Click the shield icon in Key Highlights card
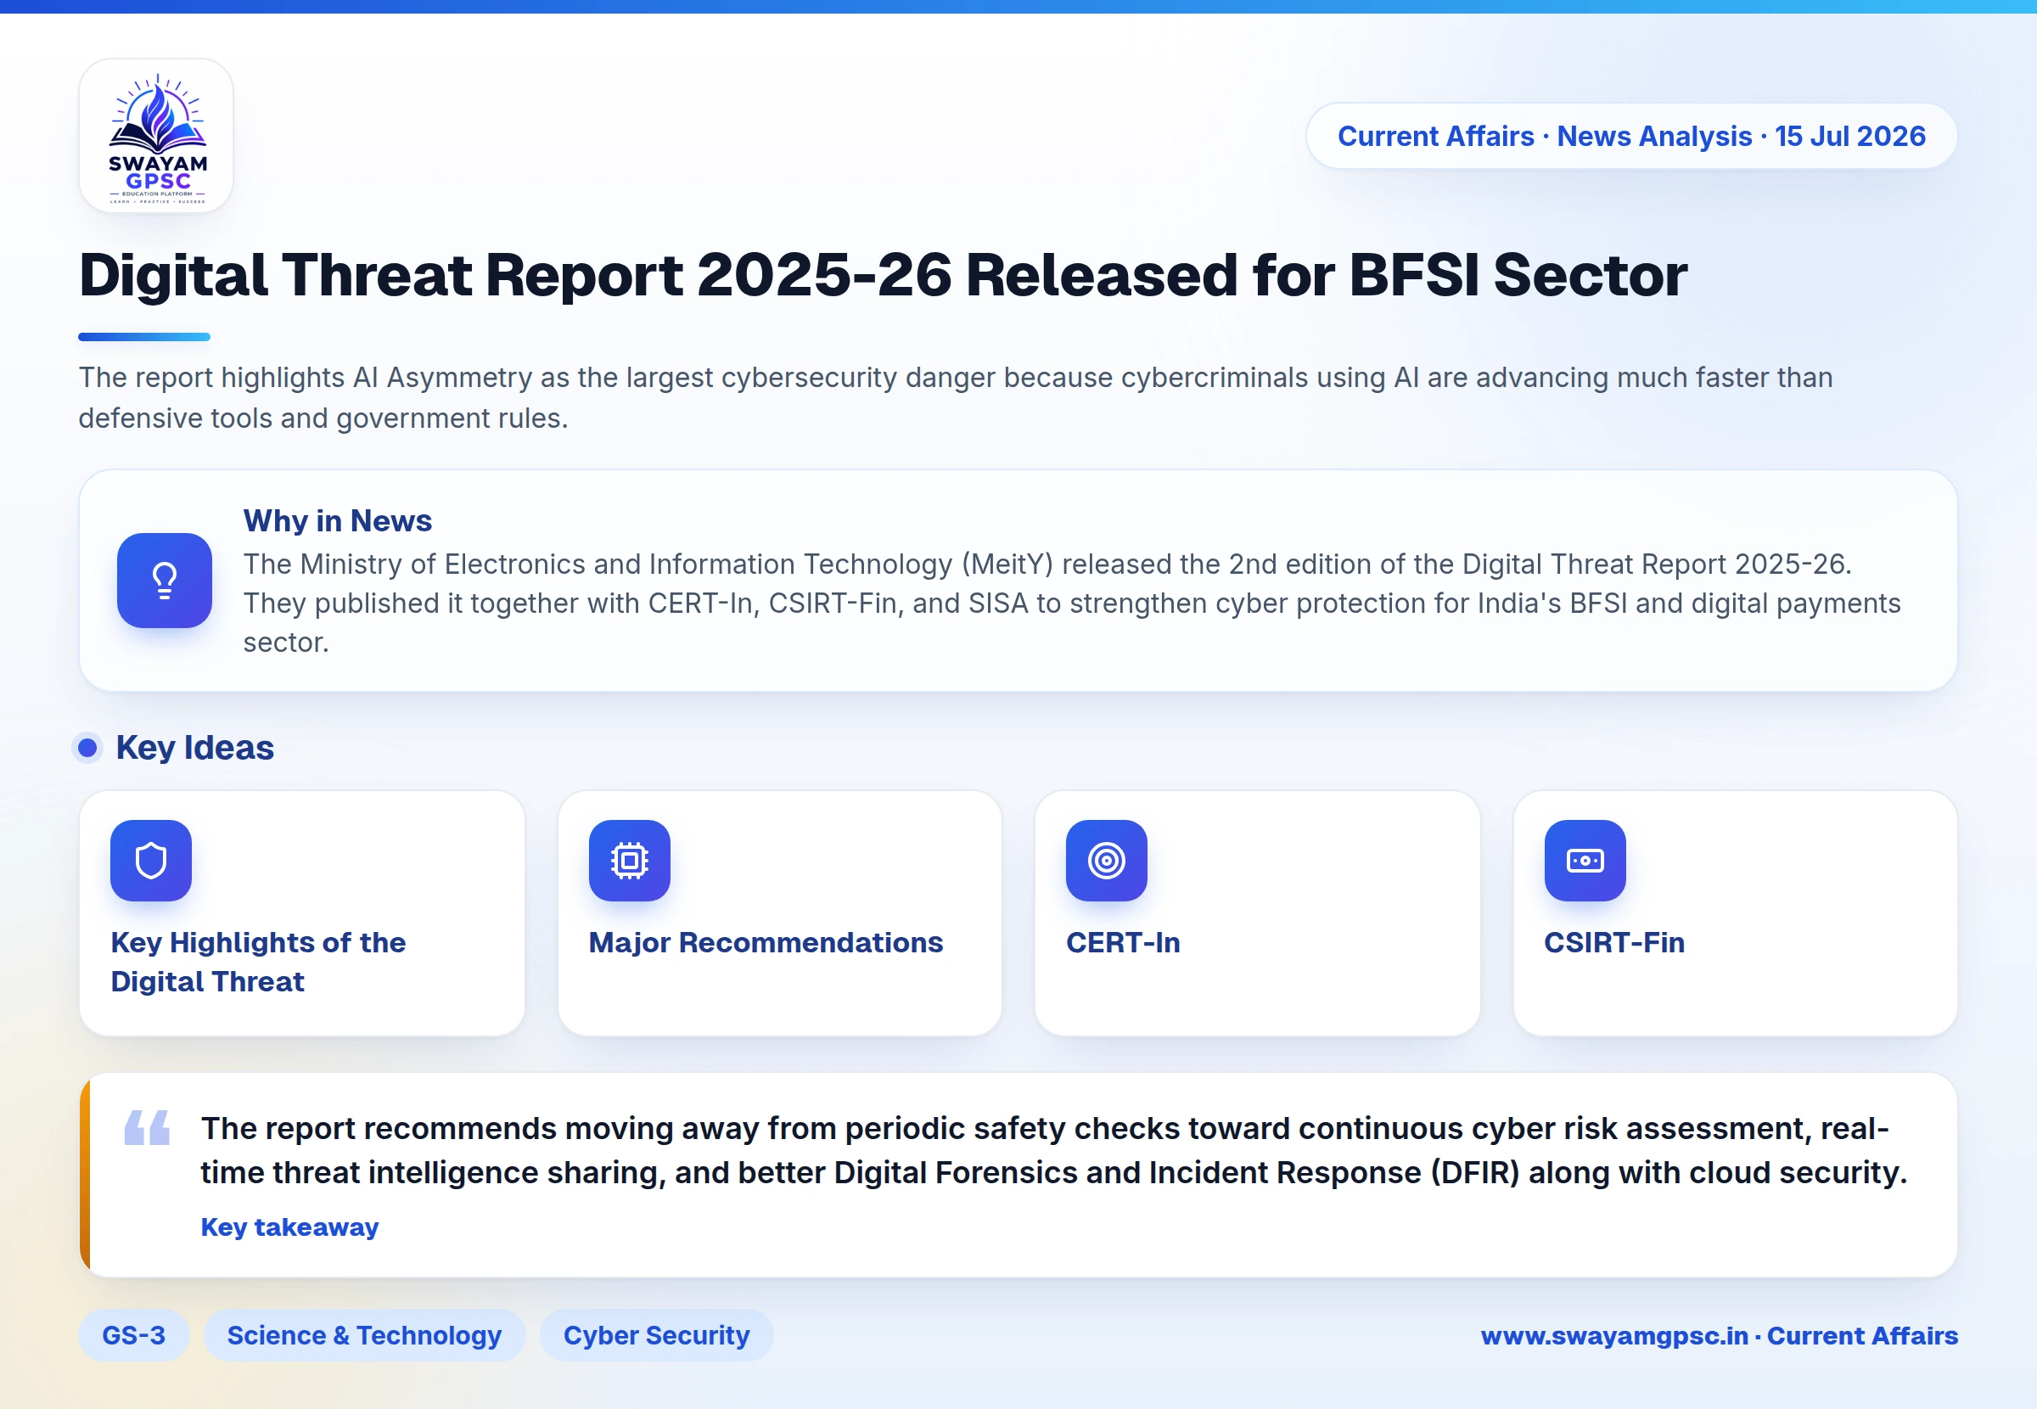 click(x=151, y=861)
